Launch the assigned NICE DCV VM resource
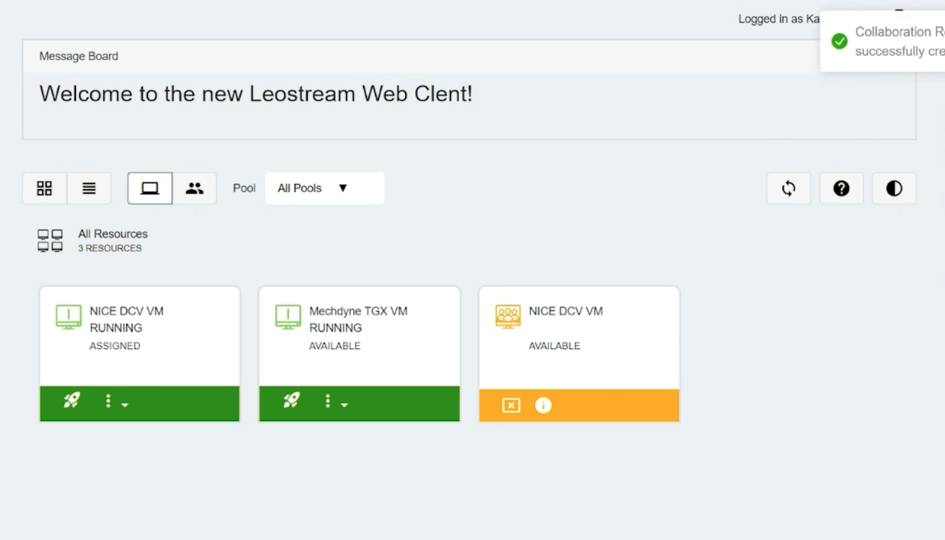Viewport: 945px width, 540px height. pyautogui.click(x=71, y=401)
